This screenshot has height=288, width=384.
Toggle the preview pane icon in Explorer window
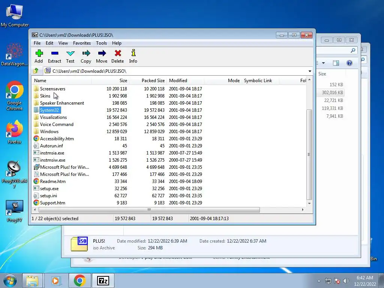coord(336,63)
